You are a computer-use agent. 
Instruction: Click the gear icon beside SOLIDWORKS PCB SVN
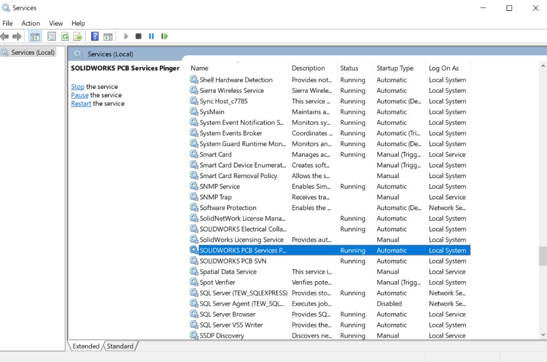click(x=194, y=261)
